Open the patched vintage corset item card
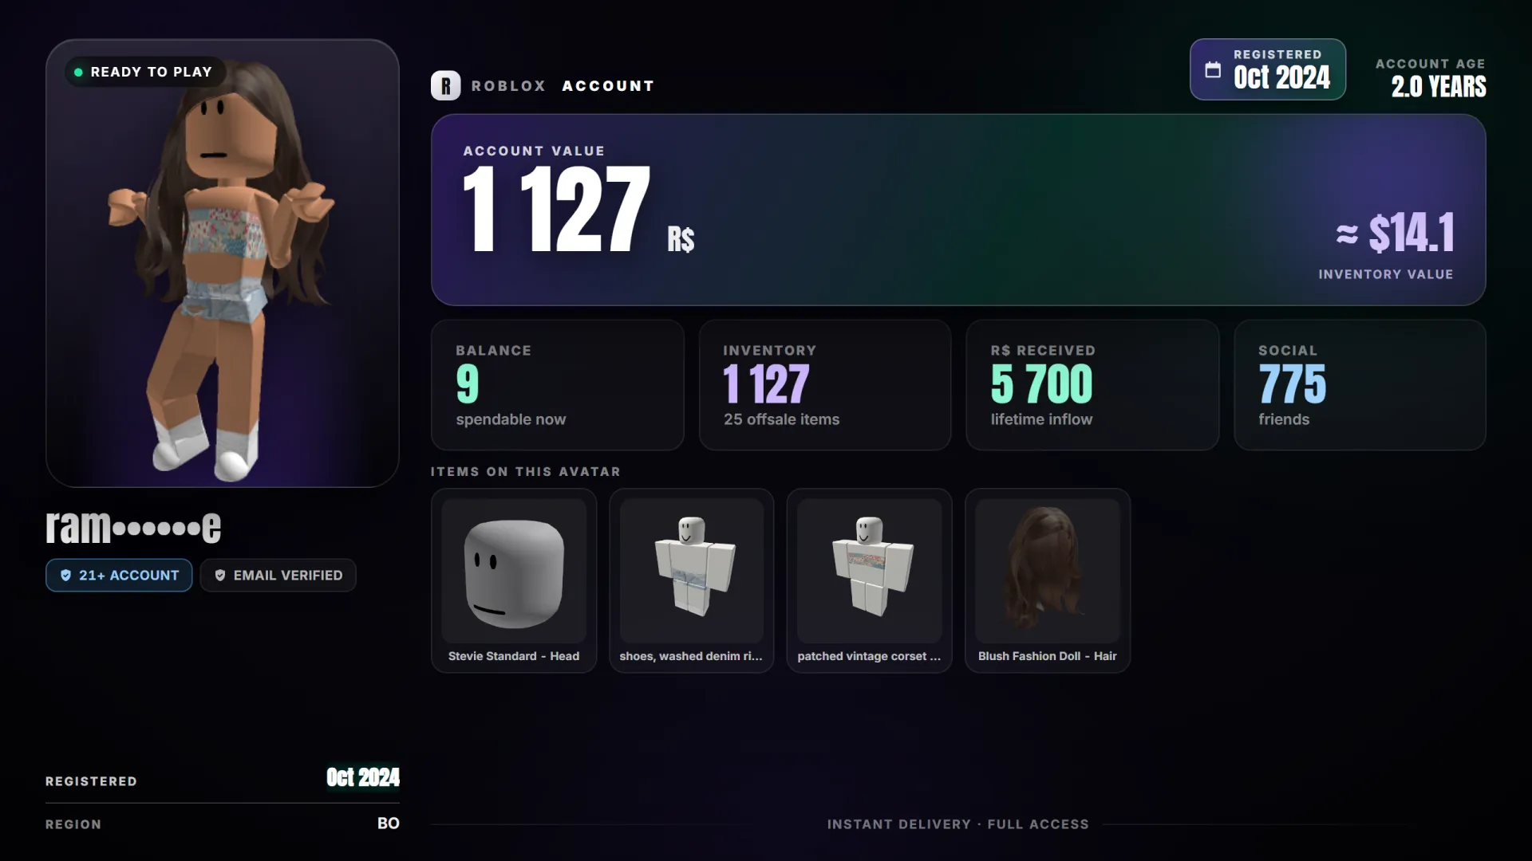The height and width of the screenshot is (861, 1532). (x=870, y=580)
